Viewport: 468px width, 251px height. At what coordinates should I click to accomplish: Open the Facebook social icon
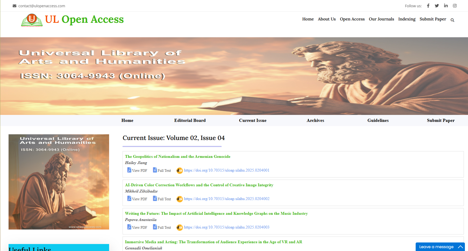tap(428, 6)
